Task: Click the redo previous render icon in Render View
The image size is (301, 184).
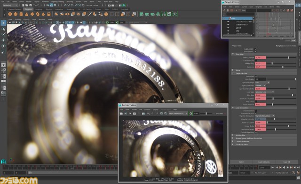Action: pos(121,114)
